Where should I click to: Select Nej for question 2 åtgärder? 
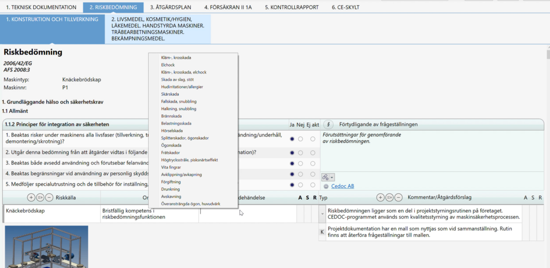(300, 153)
